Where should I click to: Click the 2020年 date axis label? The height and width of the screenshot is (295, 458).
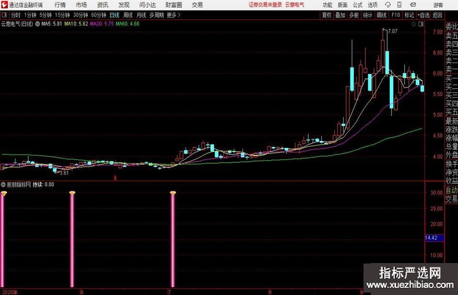9,292
